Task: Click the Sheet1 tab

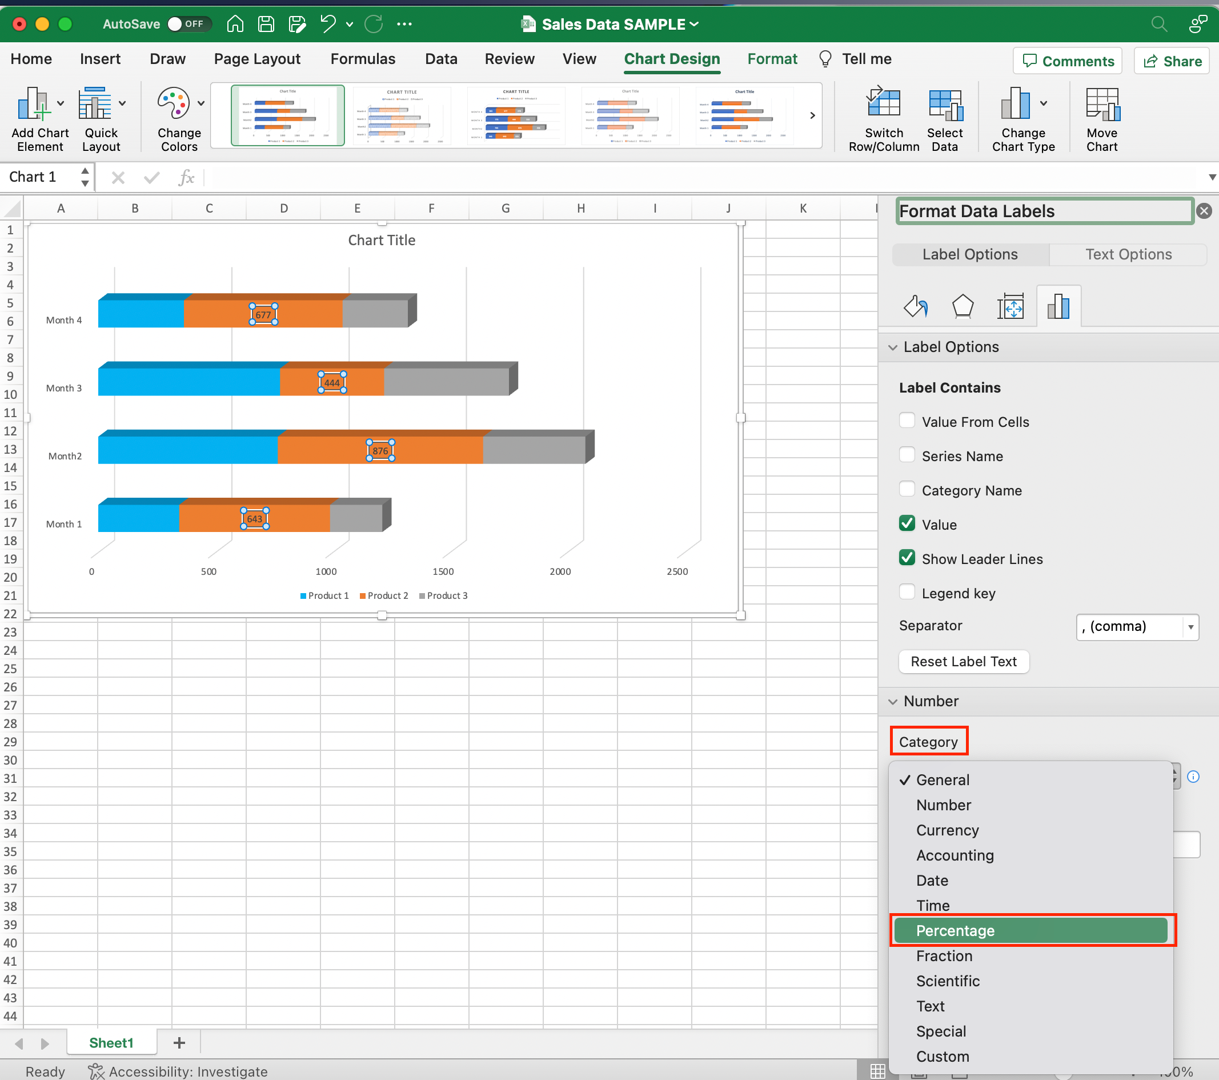Action: tap(111, 1043)
